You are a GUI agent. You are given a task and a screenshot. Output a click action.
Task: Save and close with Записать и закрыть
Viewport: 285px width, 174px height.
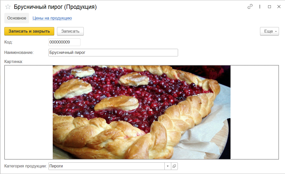click(x=29, y=31)
